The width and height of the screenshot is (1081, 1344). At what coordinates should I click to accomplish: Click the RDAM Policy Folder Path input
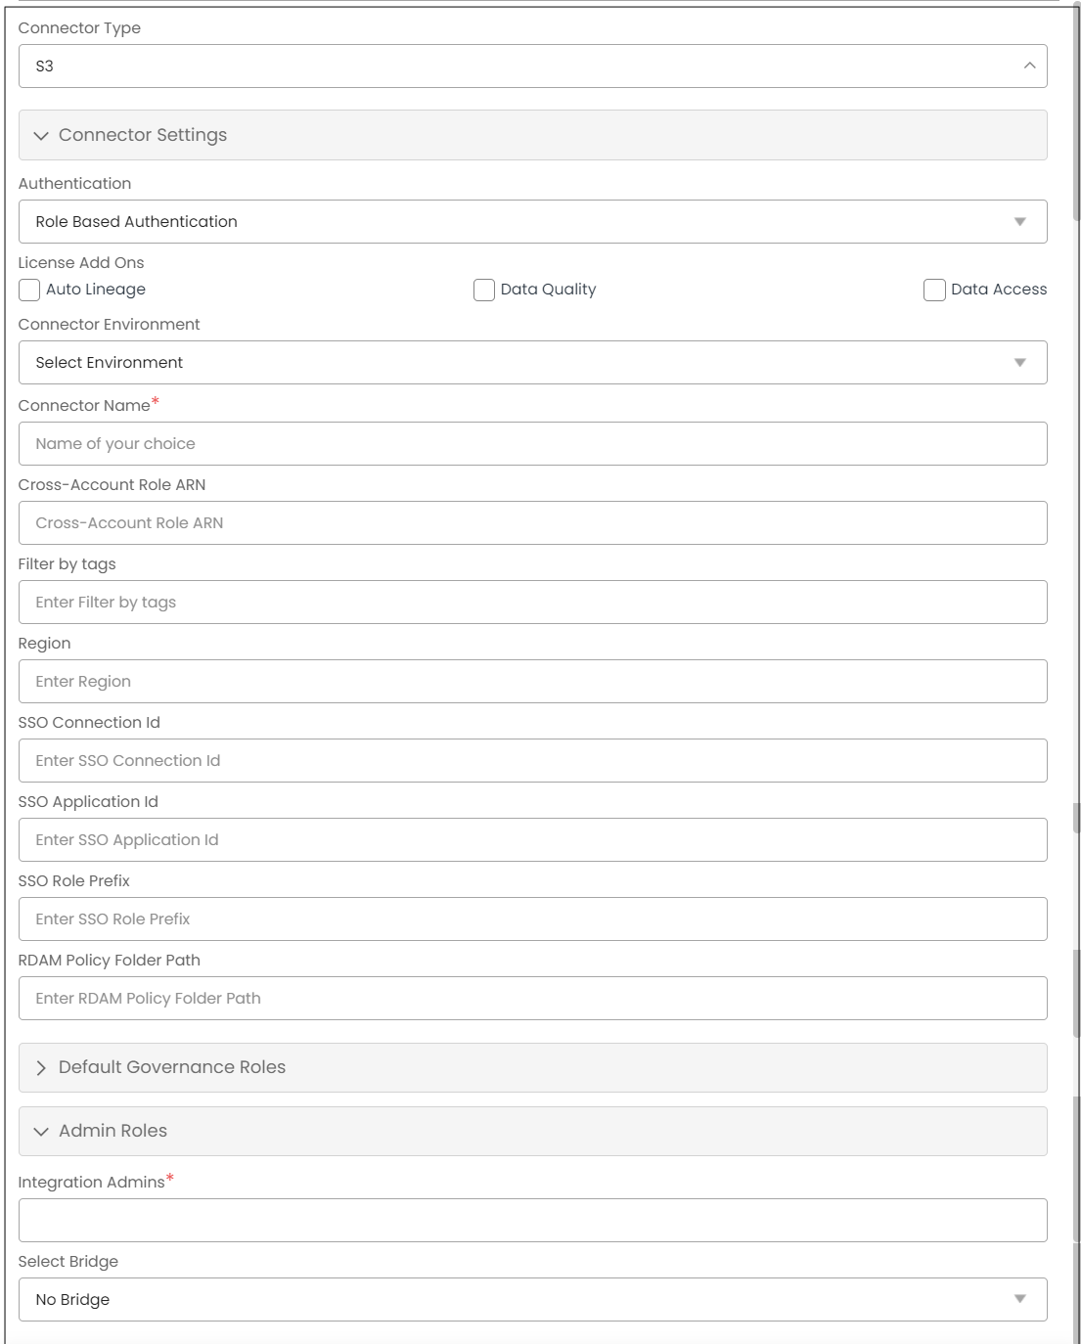click(x=532, y=998)
